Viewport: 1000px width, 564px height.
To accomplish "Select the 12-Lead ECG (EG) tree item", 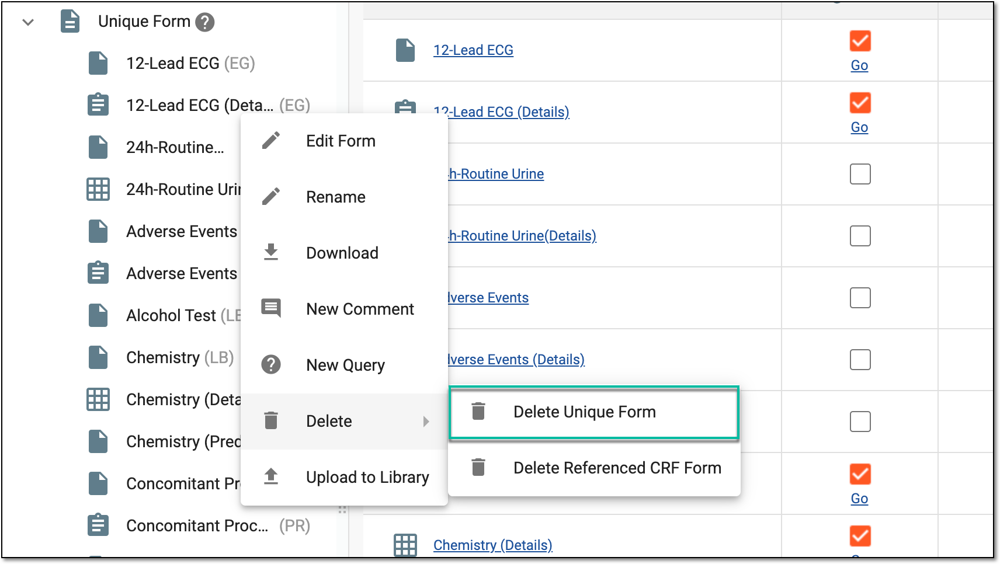I will 190,63.
